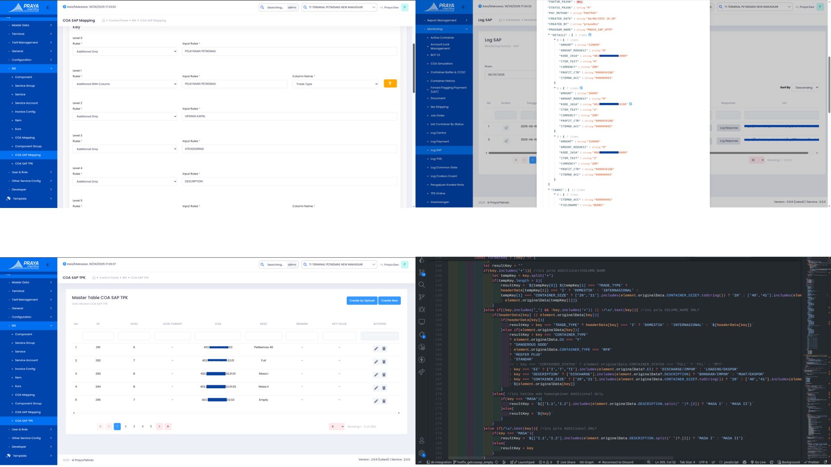The image size is (831, 467).
Task: Open the Search view in VS Code activity bar
Action: (422, 285)
